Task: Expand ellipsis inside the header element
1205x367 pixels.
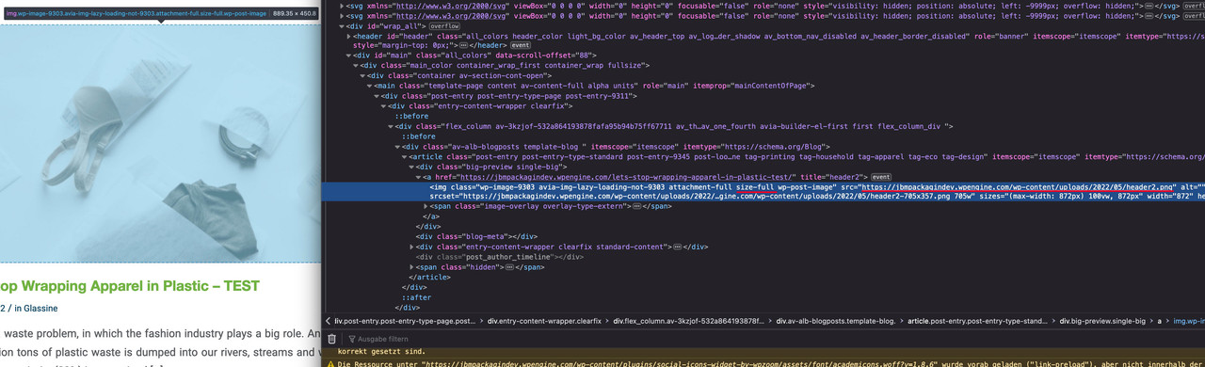Action: (x=462, y=45)
